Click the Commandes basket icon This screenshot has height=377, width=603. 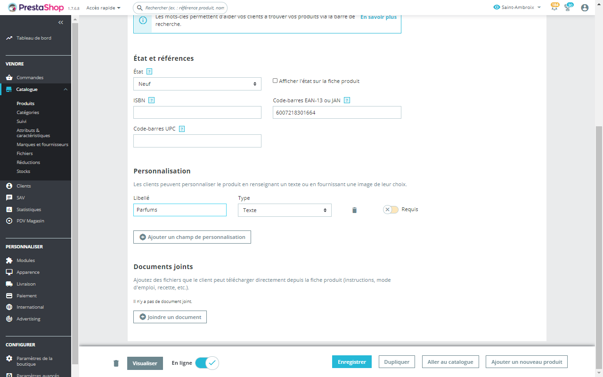pos(9,77)
